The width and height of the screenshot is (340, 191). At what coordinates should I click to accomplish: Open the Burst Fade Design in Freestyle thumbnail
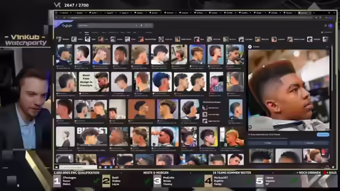click(x=94, y=82)
